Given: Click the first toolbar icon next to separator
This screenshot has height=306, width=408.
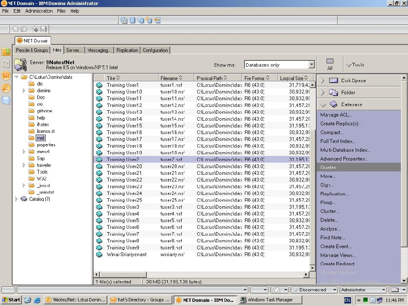Looking at the screenshot, I should point(124,20).
